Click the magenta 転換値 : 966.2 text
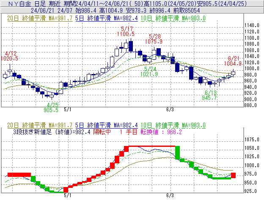The image size is (264, 201). coord(161,132)
